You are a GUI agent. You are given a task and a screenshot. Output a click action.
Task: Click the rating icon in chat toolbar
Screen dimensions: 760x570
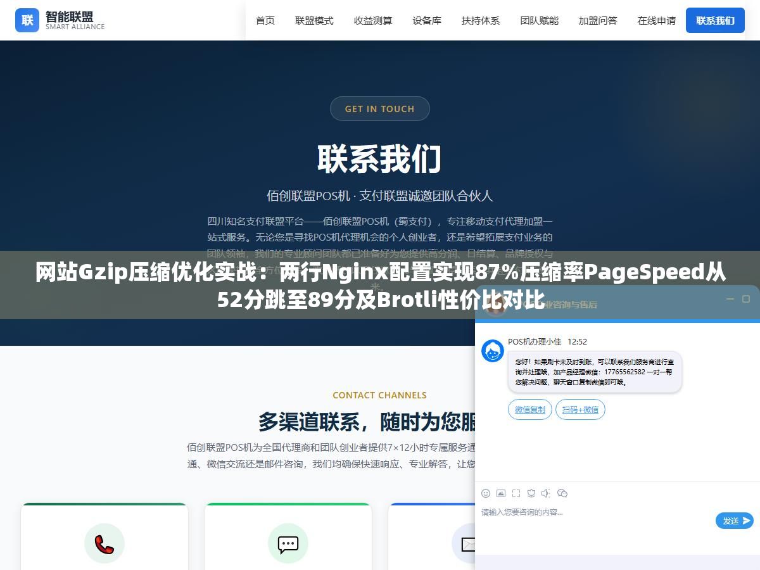pyautogui.click(x=531, y=493)
